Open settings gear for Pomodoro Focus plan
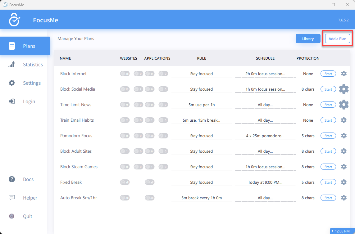 click(x=344, y=136)
